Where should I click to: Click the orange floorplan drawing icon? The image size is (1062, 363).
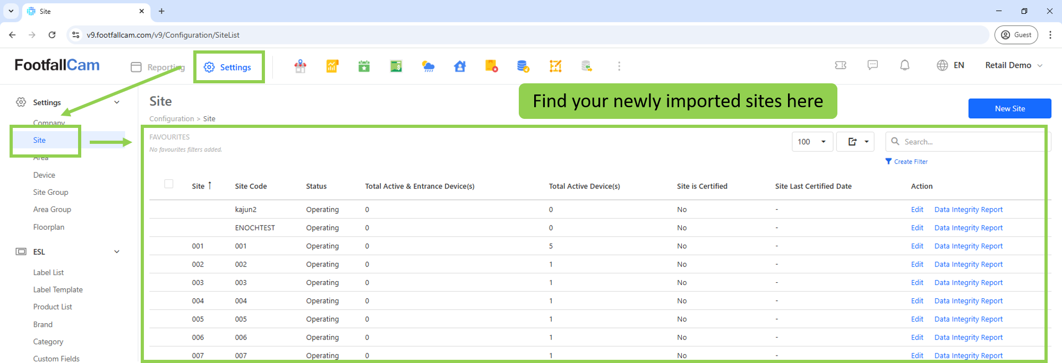(x=555, y=66)
